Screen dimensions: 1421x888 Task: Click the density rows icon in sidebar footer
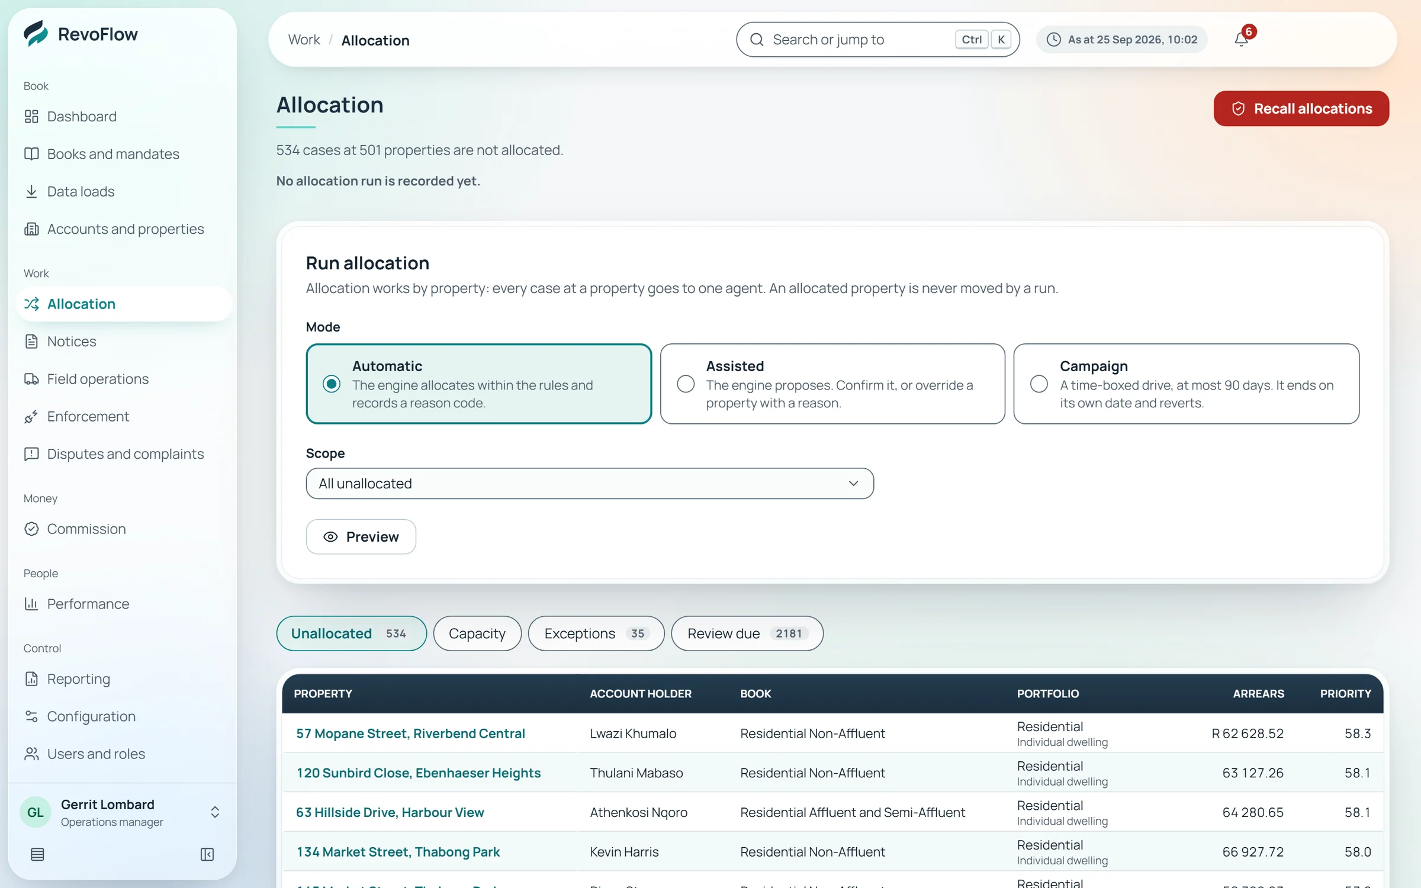(x=37, y=854)
